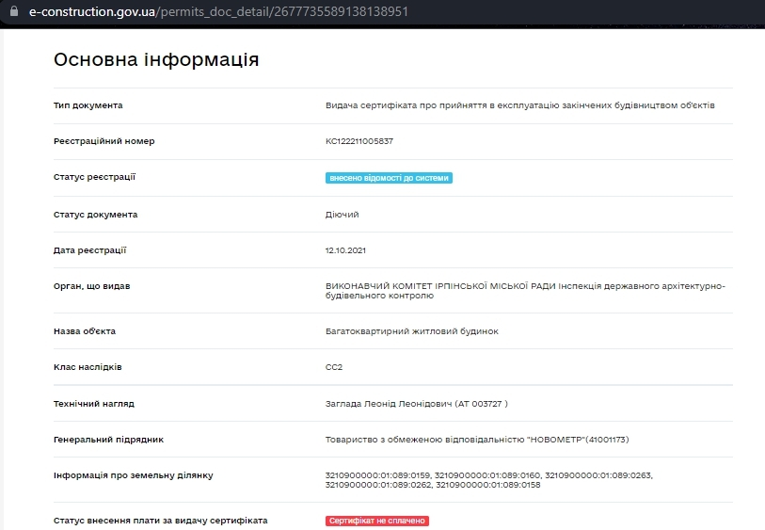The height and width of the screenshot is (530, 765).
Task: Click 'Інформація про земельну ділянку' label
Action: pyautogui.click(x=134, y=475)
